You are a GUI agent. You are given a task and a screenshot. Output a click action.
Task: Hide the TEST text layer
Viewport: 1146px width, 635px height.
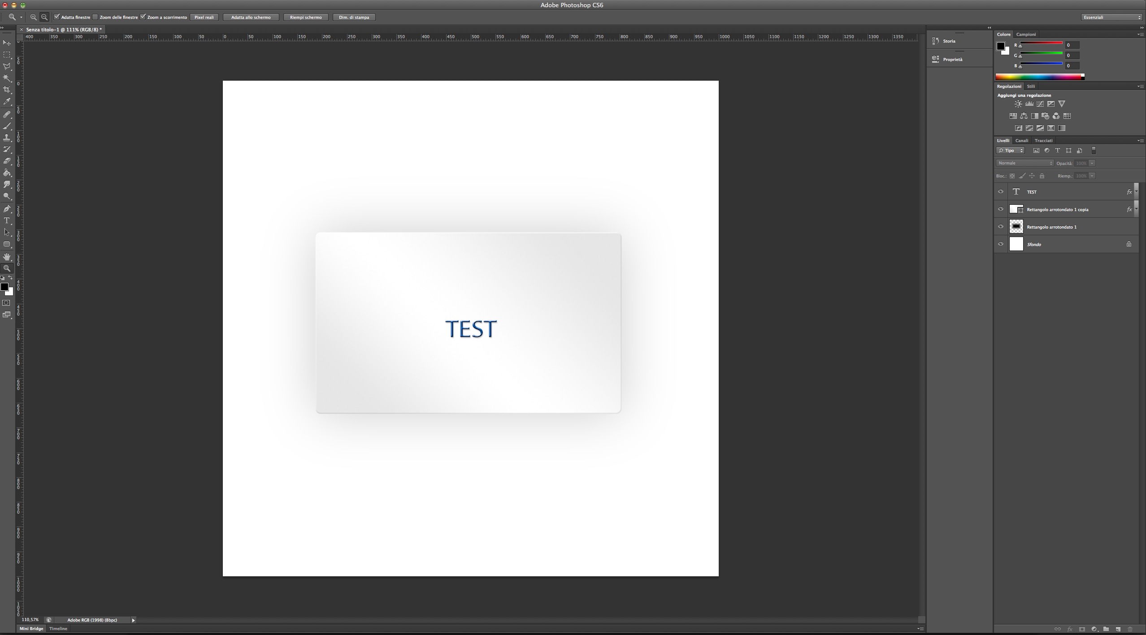coord(1001,192)
